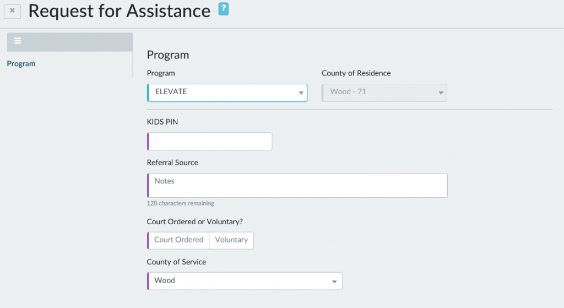Focus the Referral Source Notes box

(x=297, y=186)
